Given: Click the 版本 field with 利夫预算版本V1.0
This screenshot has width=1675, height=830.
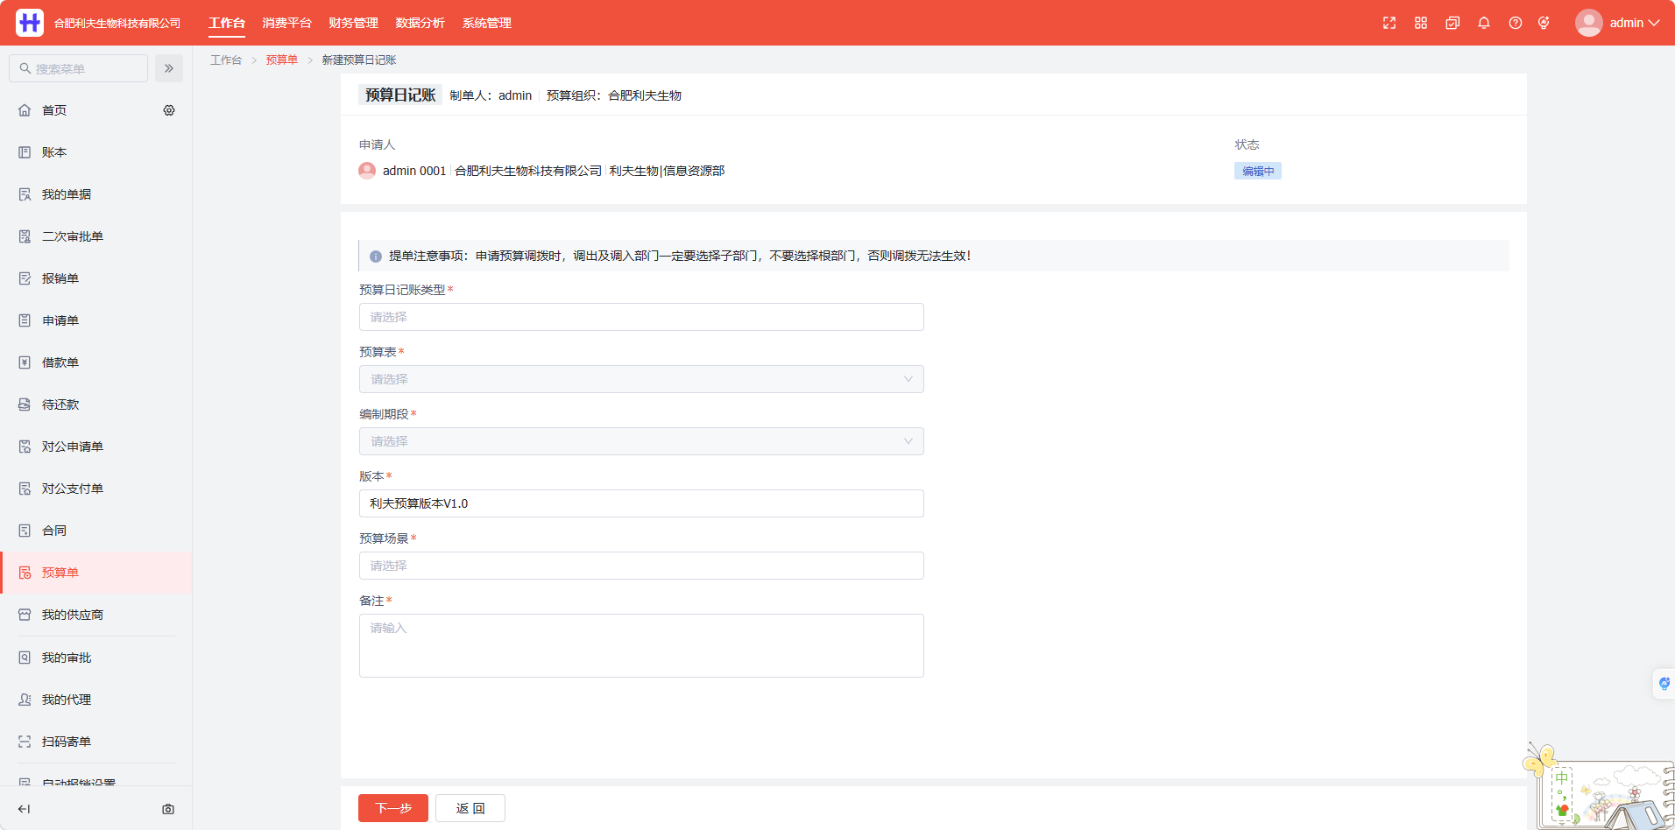Looking at the screenshot, I should [641, 503].
